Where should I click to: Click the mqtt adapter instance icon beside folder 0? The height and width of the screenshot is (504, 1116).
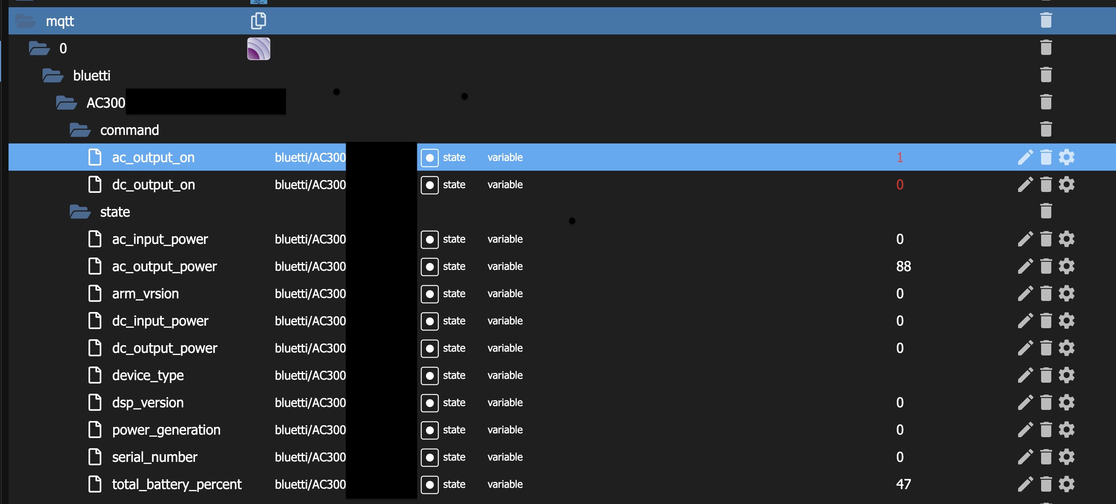[259, 49]
